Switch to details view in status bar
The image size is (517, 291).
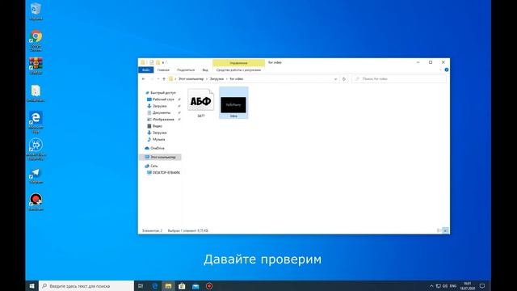click(x=439, y=230)
